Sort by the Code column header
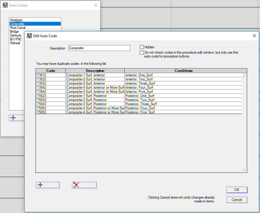 51,71
